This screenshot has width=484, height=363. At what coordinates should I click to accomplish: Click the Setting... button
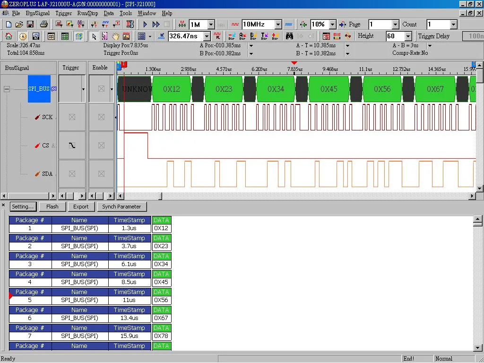pos(23,207)
